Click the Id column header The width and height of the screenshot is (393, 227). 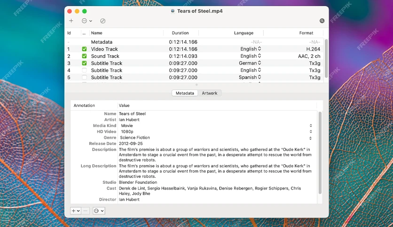(69, 33)
